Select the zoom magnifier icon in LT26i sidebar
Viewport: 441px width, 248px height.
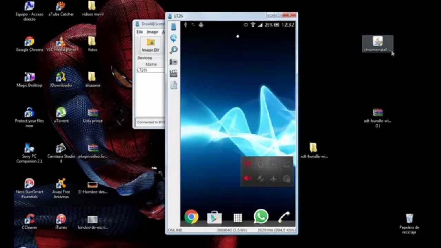174,50
